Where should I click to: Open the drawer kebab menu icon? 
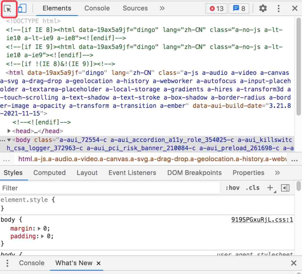pyautogui.click(x=7, y=263)
